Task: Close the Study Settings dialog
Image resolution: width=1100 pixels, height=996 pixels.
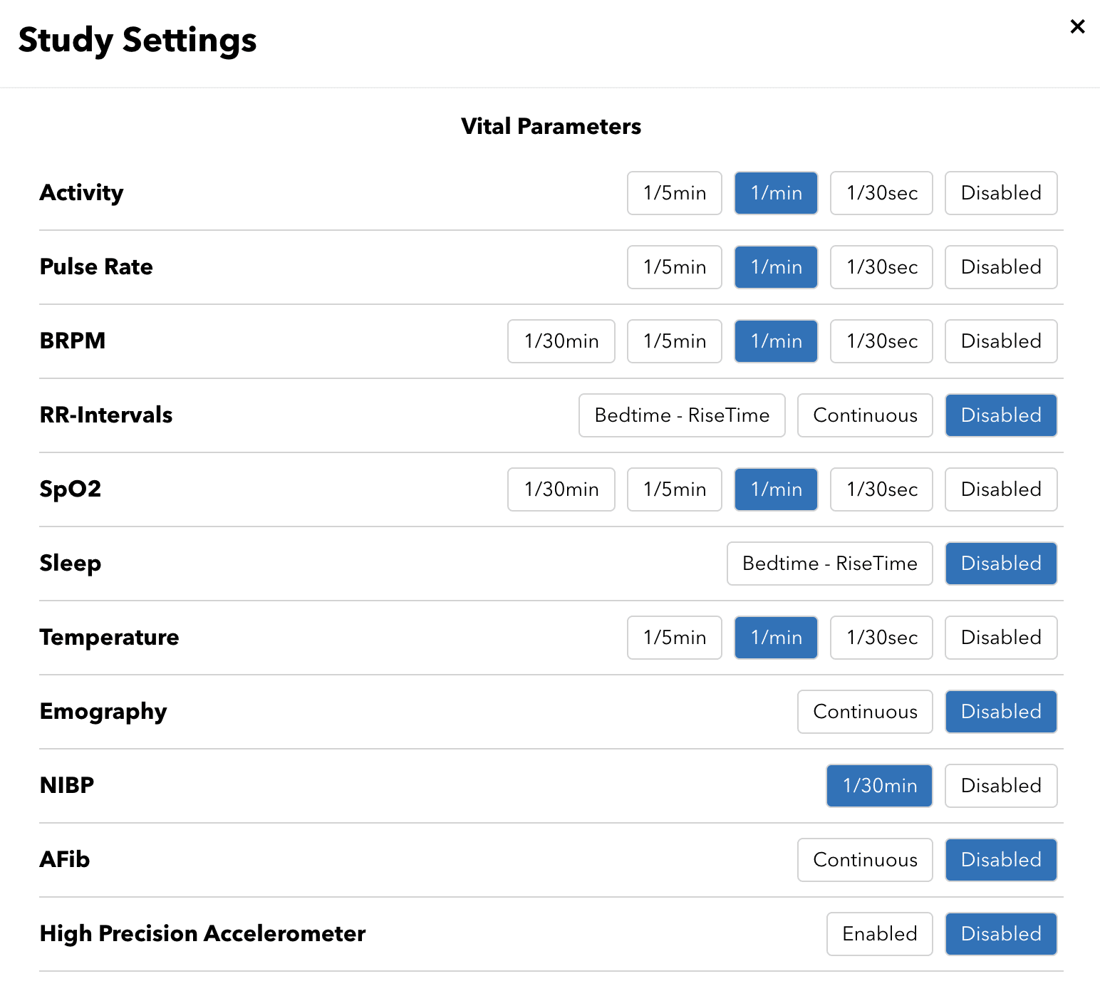Action: [x=1077, y=27]
